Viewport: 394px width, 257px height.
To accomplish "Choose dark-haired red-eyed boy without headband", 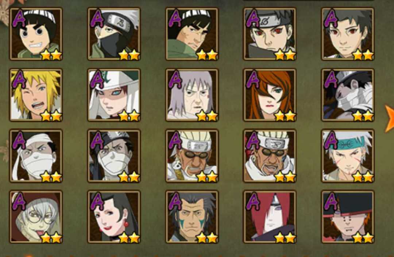I will (348, 34).
